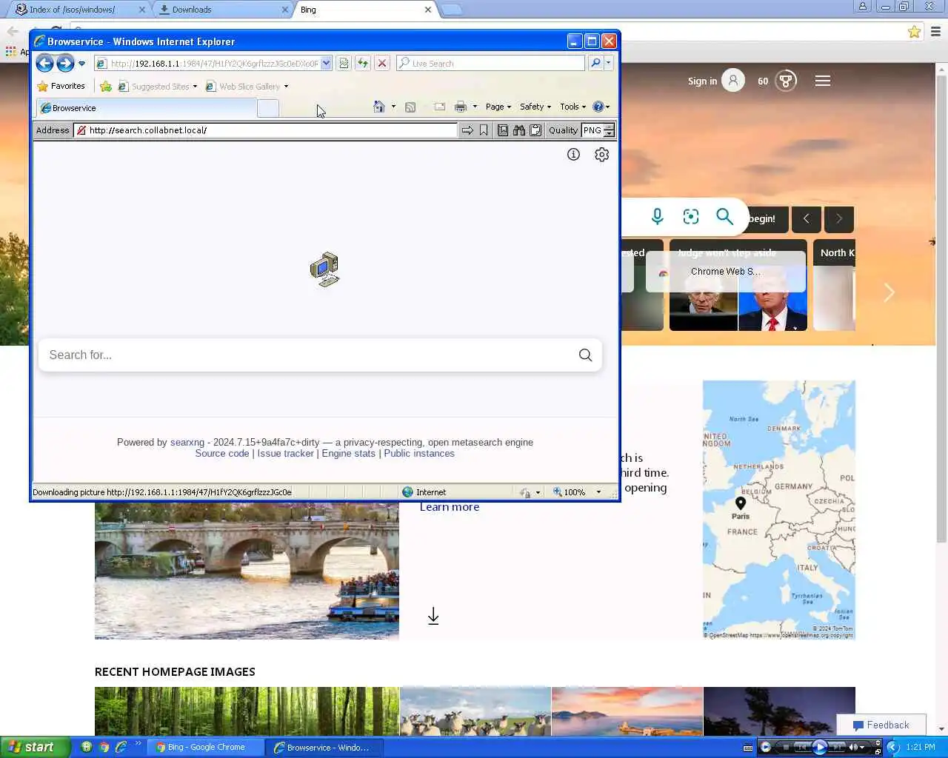Open the Print options dropdown arrow
The image size is (948, 758).
pos(475,107)
